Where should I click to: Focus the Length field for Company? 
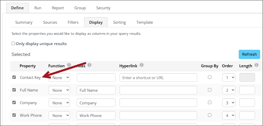click(247, 103)
